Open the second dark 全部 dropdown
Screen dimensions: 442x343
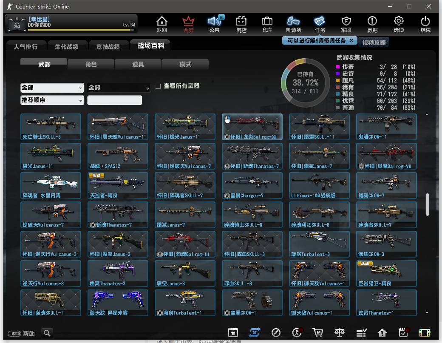pyautogui.click(x=119, y=88)
